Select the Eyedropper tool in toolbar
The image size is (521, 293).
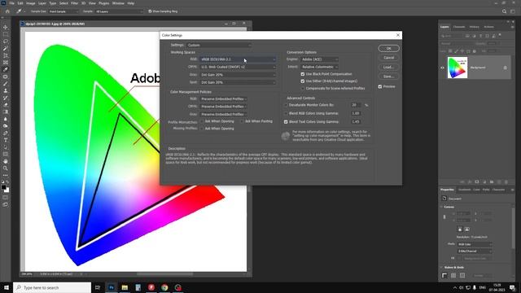[x=6, y=69]
